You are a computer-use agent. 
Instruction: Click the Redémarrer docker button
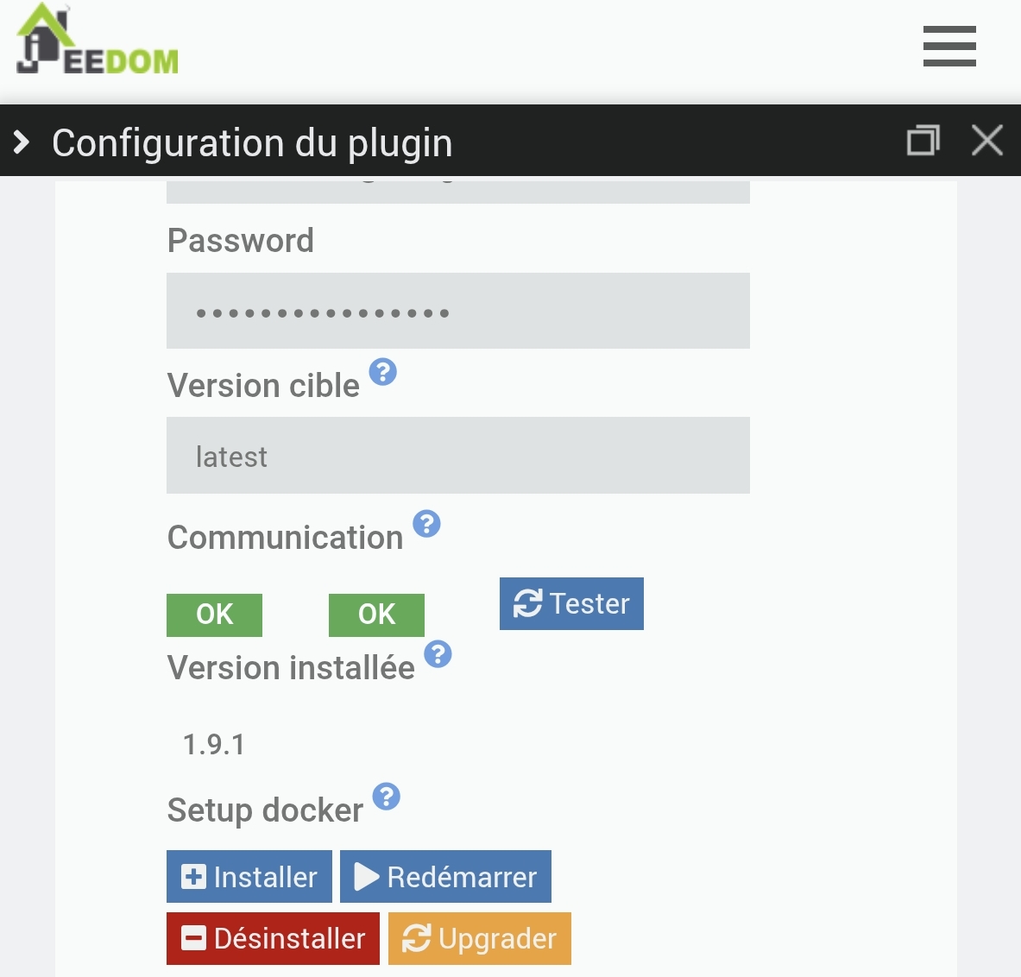click(445, 877)
